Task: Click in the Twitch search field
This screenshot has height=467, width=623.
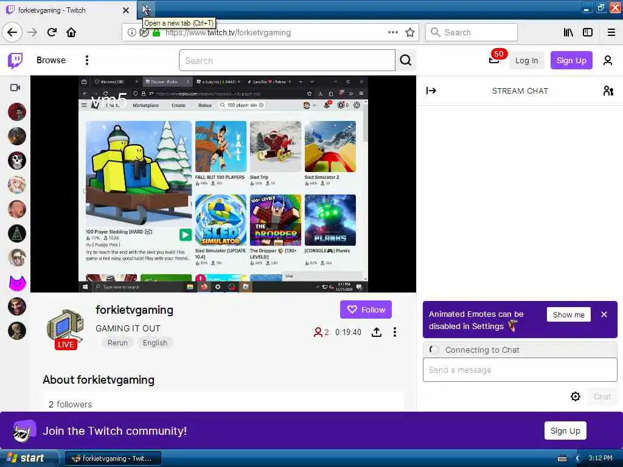Action: [287, 60]
